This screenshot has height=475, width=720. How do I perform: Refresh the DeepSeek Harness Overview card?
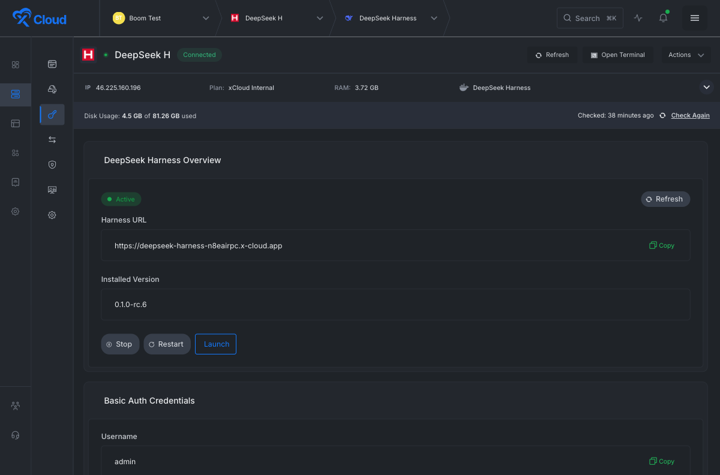pyautogui.click(x=665, y=199)
